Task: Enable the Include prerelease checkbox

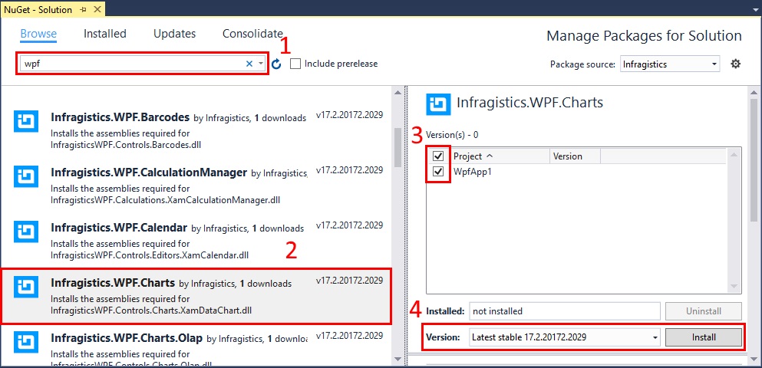Action: (x=295, y=64)
